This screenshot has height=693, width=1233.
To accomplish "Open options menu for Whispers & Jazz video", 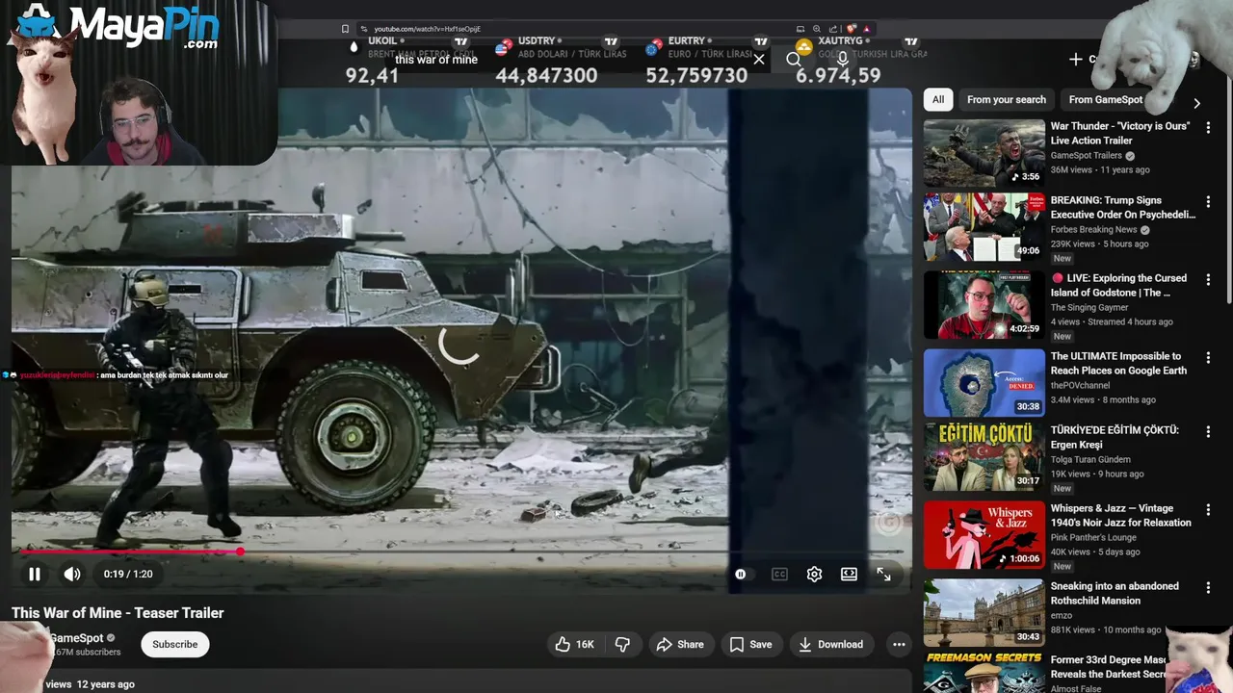I will 1208,510.
